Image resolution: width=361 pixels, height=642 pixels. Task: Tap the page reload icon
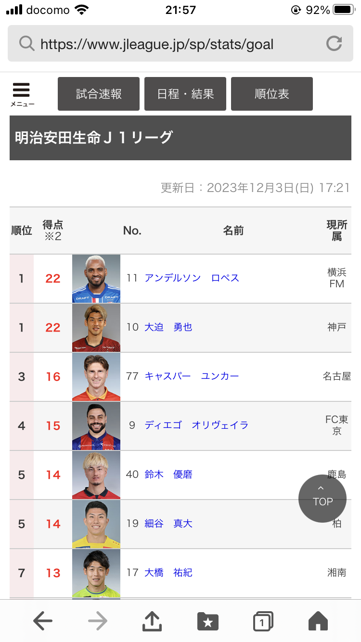pyautogui.click(x=334, y=44)
